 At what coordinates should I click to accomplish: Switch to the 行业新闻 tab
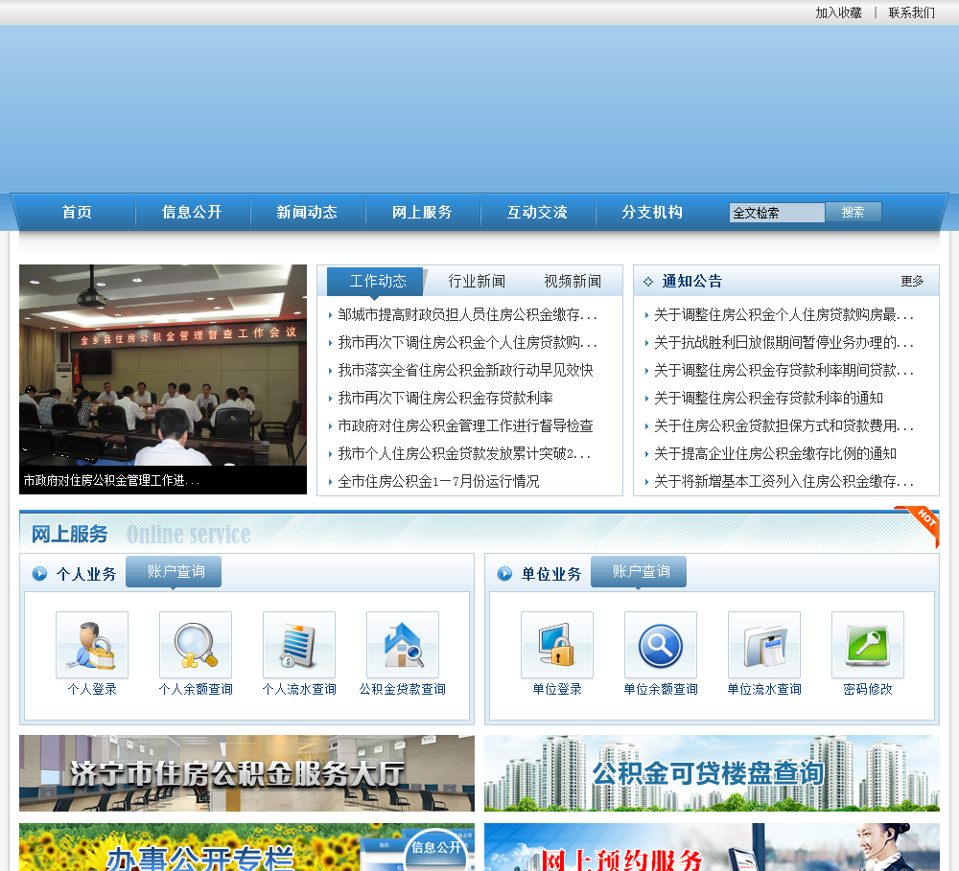(477, 281)
